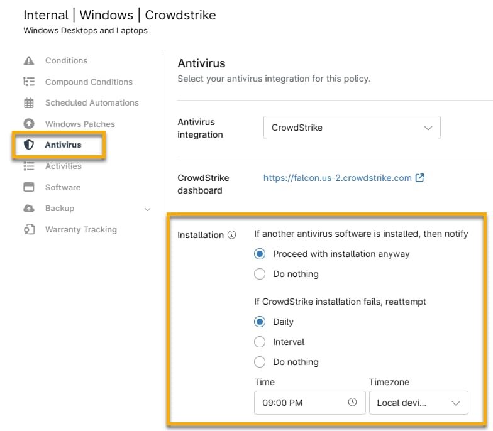Click the Scheduled Automations calendar icon
493x431 pixels.
coord(29,103)
